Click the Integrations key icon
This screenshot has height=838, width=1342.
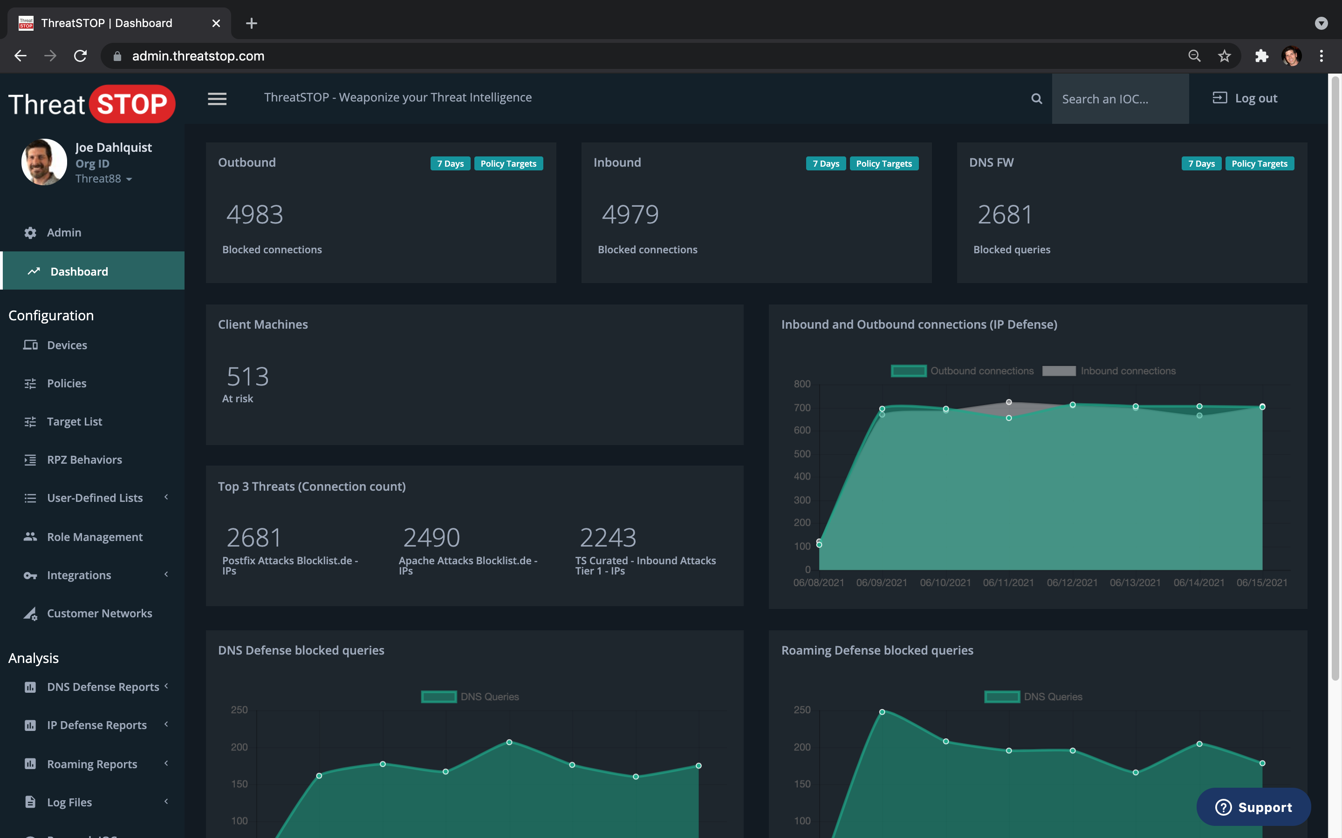[30, 575]
